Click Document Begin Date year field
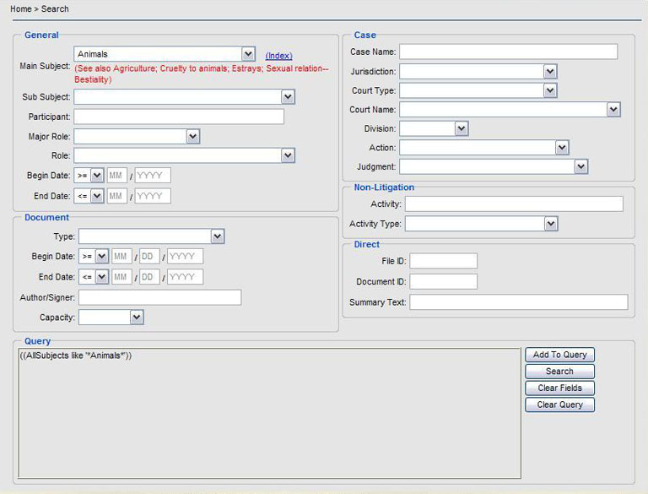Screen dimensions: 648x494 point(185,256)
